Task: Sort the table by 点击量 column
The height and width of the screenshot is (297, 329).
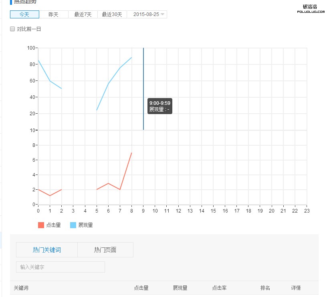Action: pyautogui.click(x=141, y=288)
